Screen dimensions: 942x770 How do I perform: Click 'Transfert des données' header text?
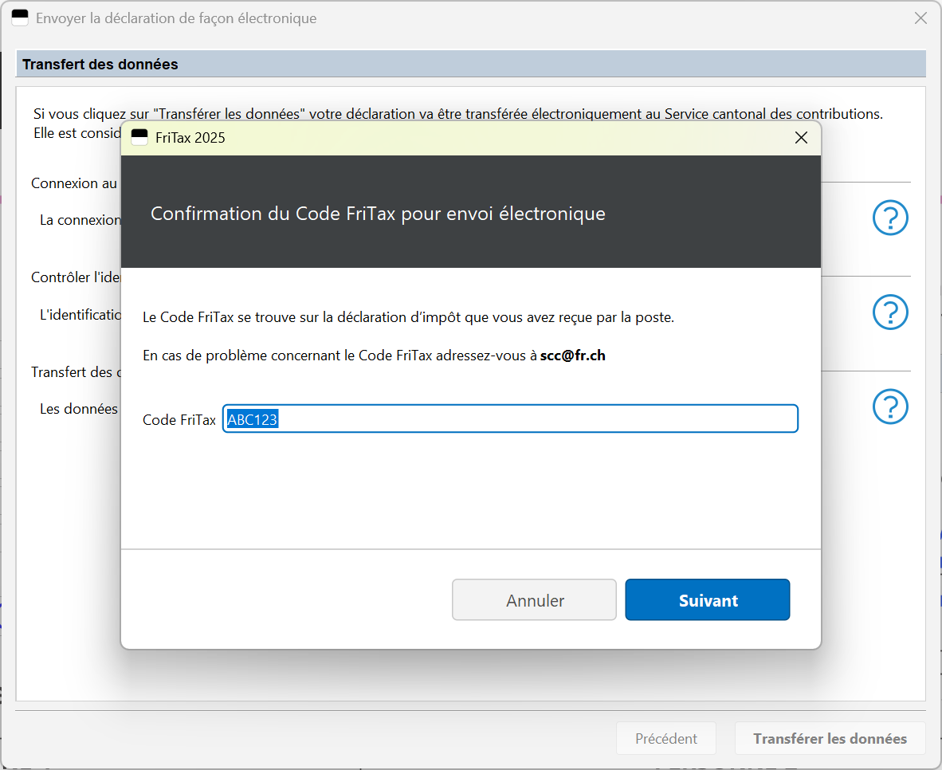tap(100, 65)
